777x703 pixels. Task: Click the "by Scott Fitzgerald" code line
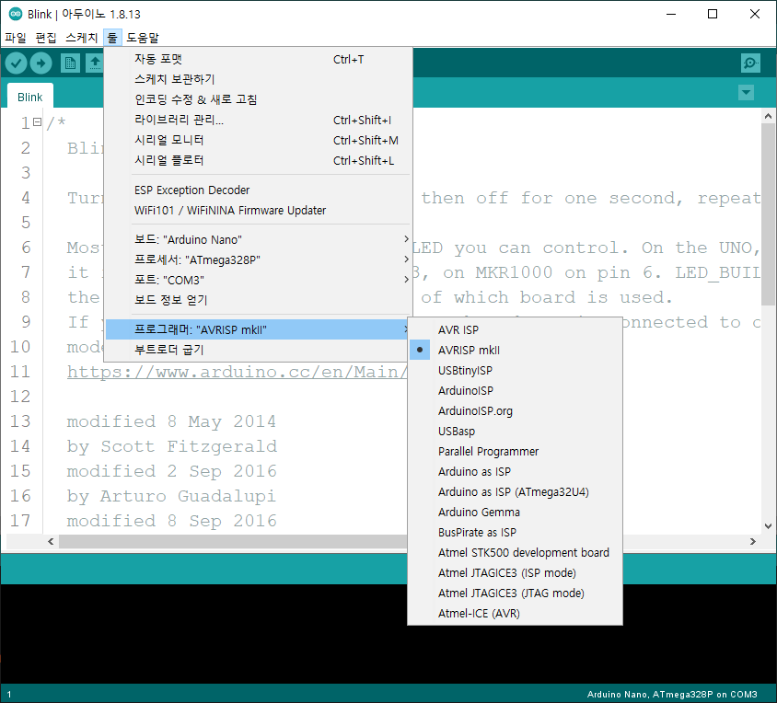coord(172,446)
